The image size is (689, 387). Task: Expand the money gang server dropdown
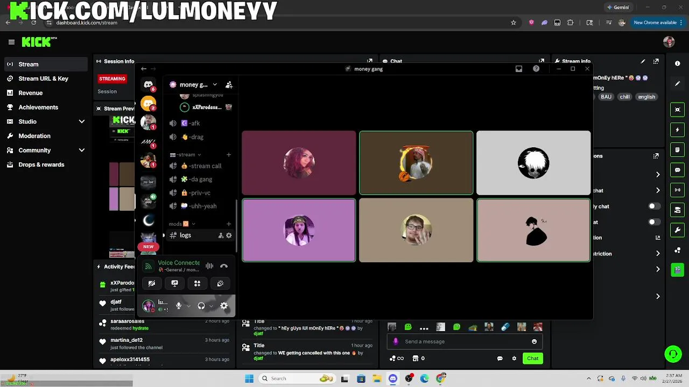[215, 85]
